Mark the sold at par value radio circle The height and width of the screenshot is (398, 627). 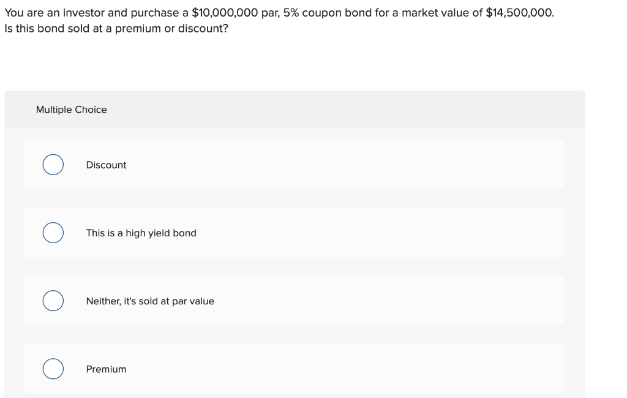pyautogui.click(x=53, y=301)
